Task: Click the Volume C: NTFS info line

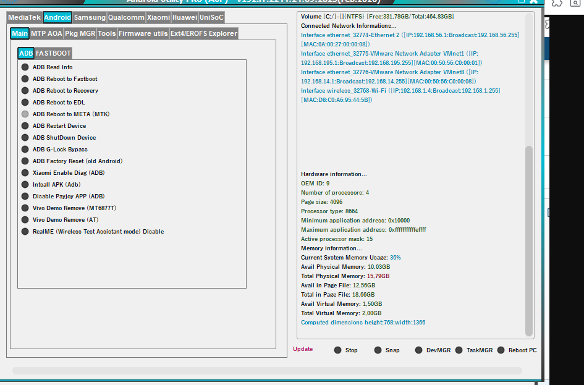Action: pyautogui.click(x=378, y=17)
